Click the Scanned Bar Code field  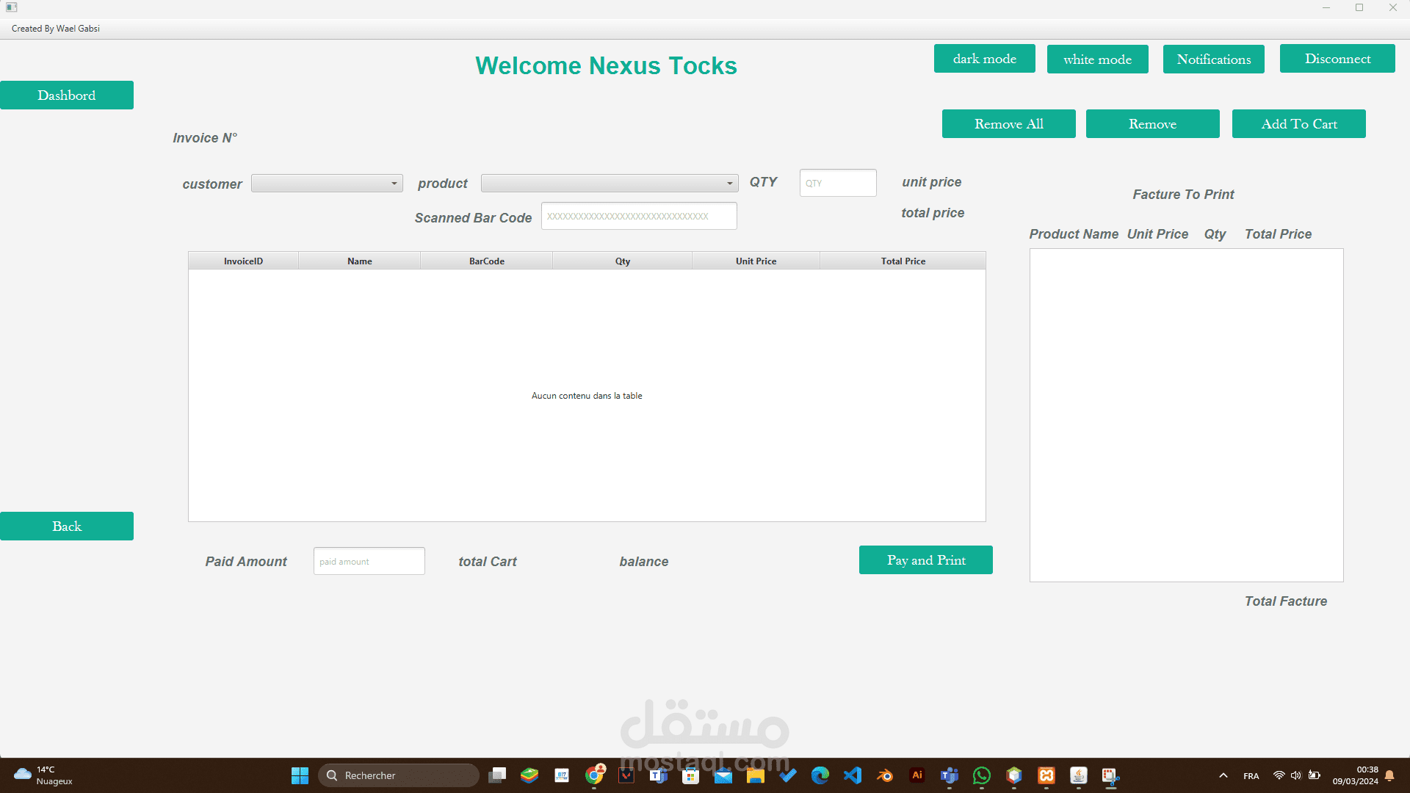pos(638,217)
